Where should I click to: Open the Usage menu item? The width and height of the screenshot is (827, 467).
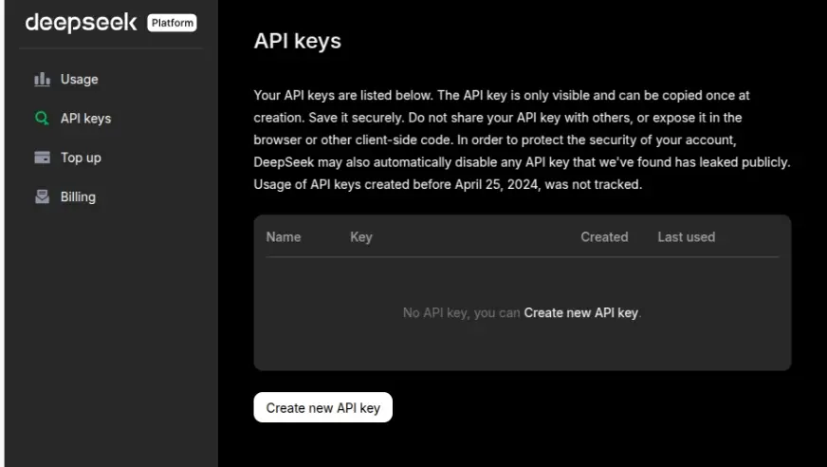point(80,80)
